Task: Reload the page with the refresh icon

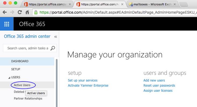Action: pyautogui.click(x=20, y=12)
